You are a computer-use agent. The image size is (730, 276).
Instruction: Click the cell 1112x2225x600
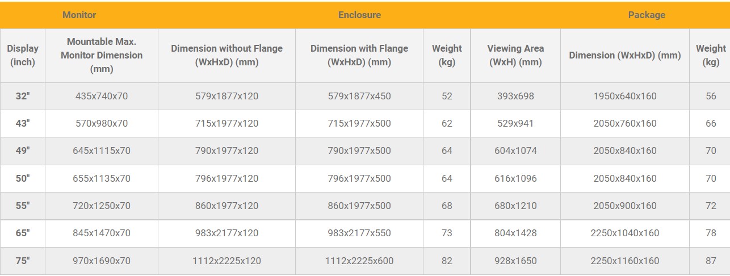tap(359, 261)
